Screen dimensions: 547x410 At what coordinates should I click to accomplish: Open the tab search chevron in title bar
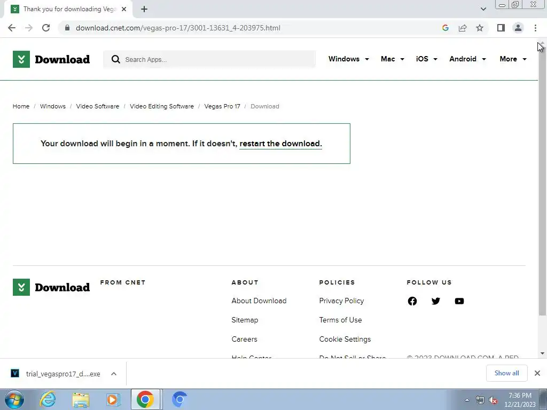[483, 9]
